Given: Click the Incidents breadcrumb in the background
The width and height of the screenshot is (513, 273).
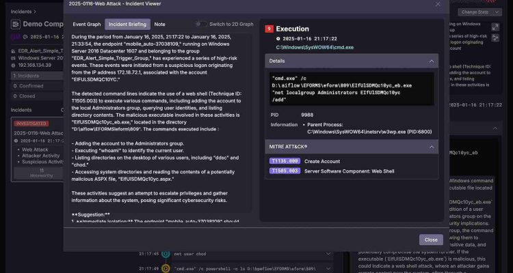Looking at the screenshot, I should (x=21, y=12).
